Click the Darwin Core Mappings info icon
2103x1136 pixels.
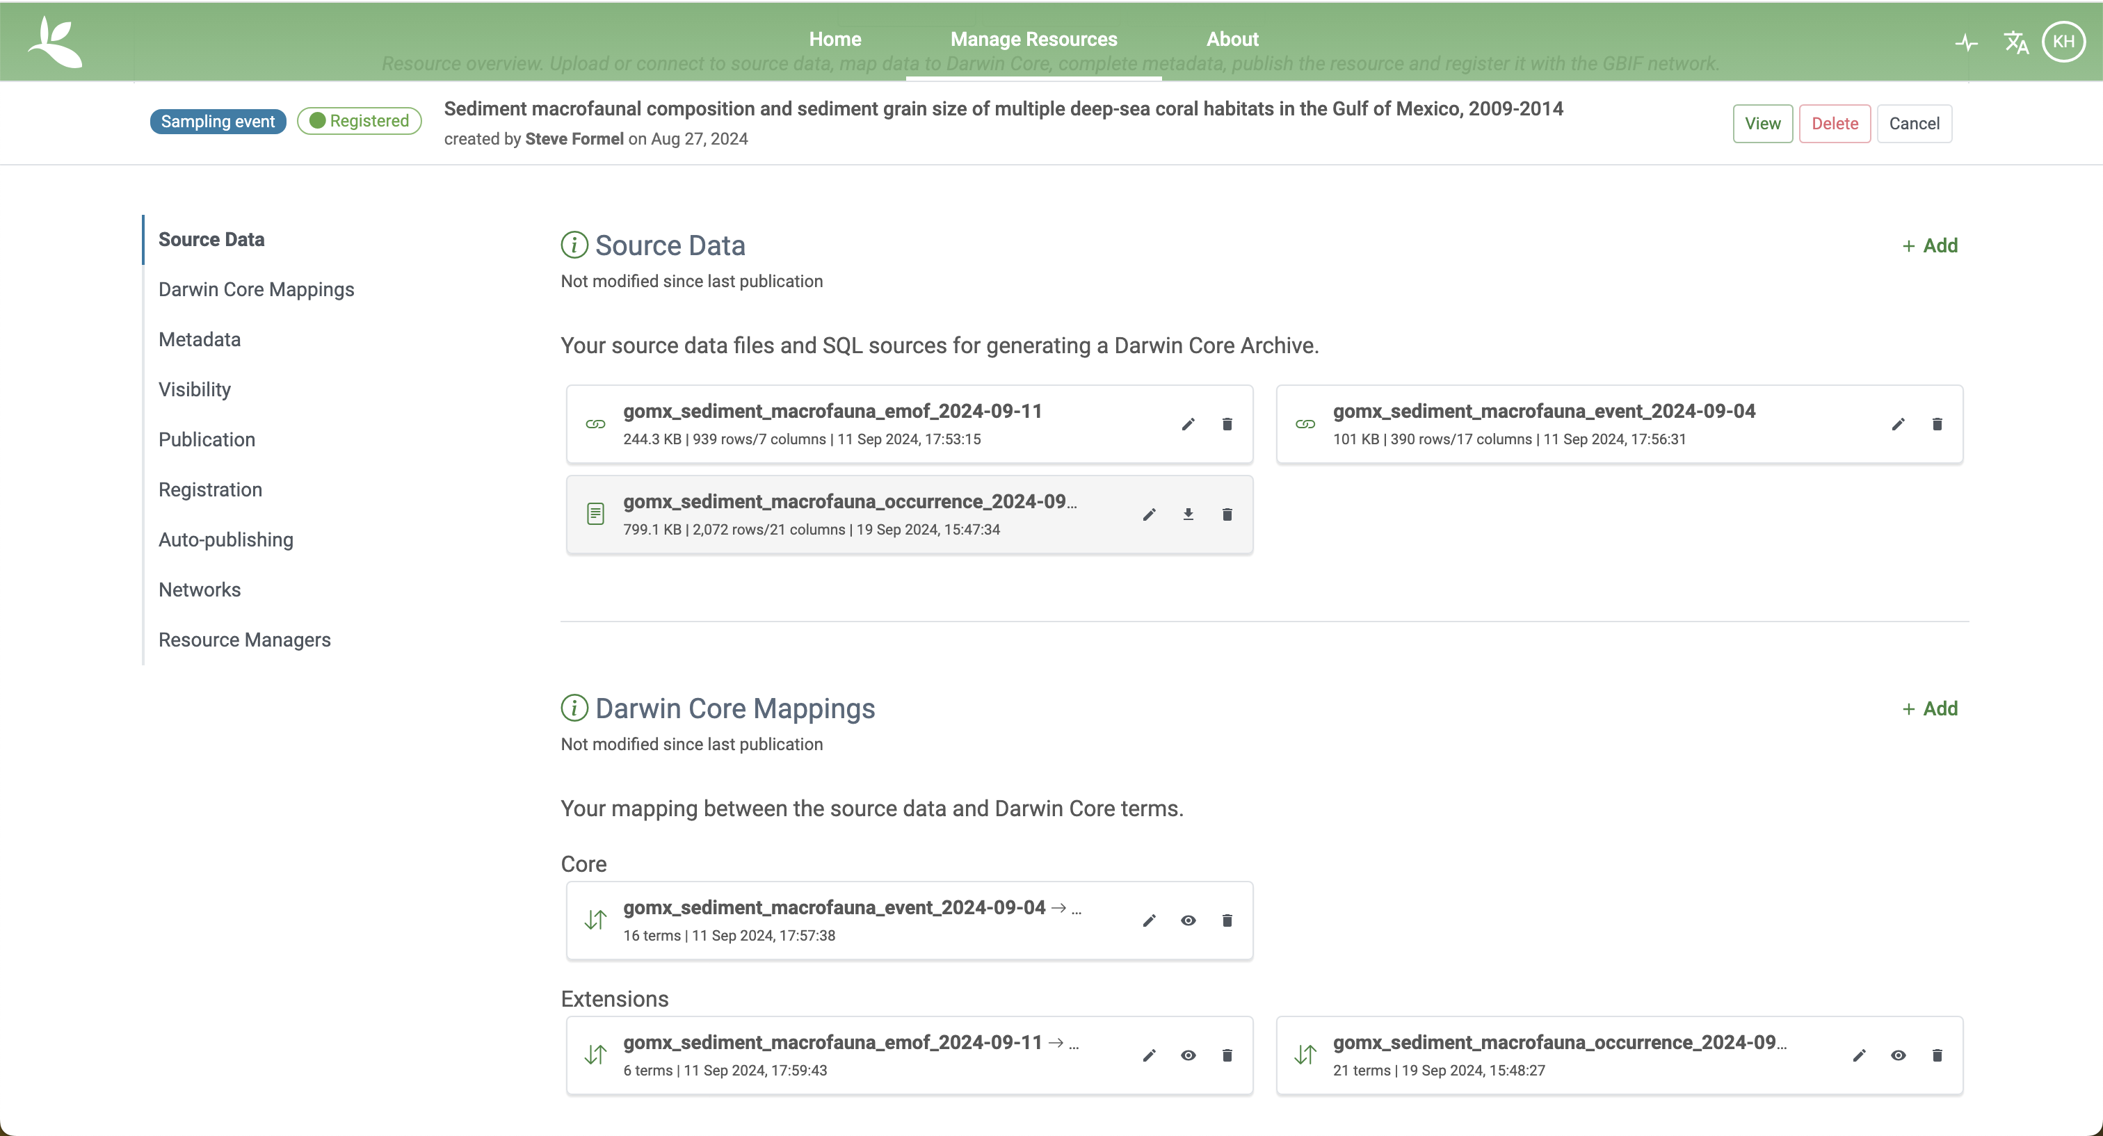click(x=574, y=708)
